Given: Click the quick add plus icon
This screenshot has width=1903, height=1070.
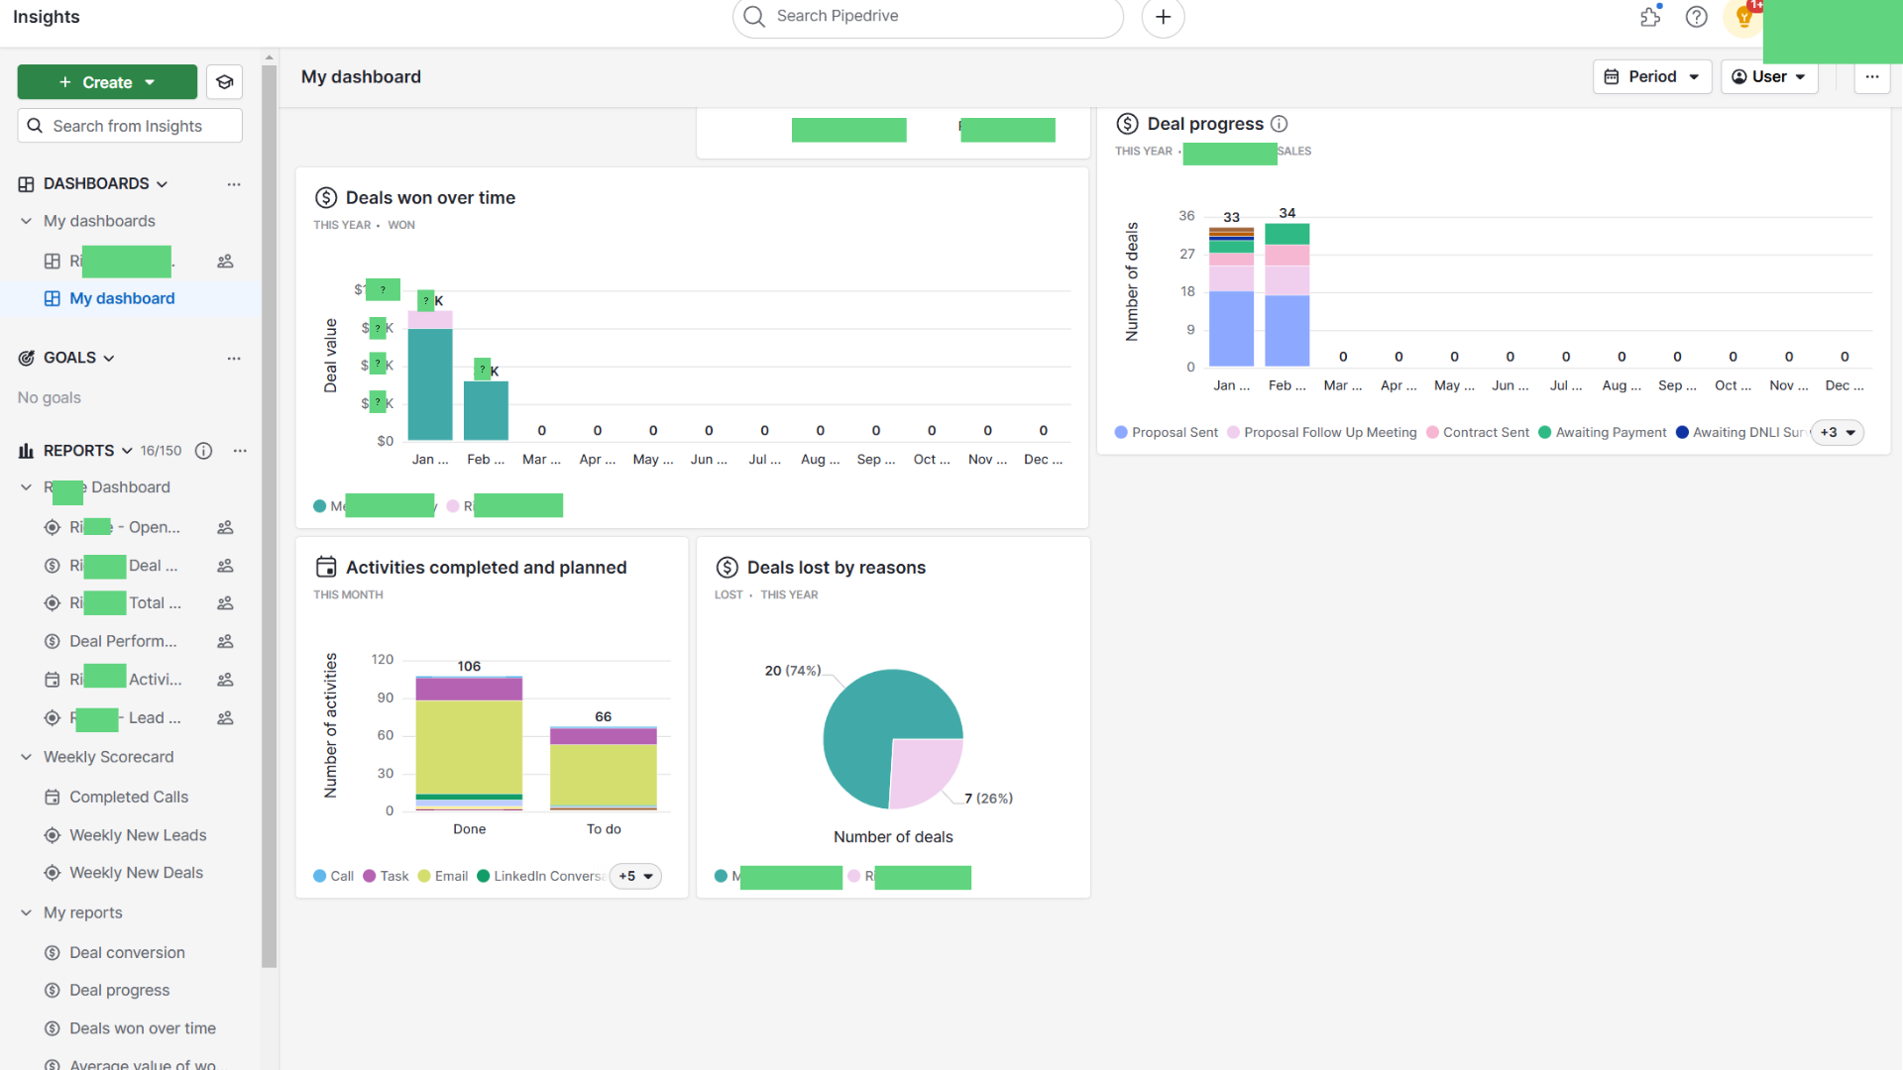Looking at the screenshot, I should pyautogui.click(x=1163, y=17).
